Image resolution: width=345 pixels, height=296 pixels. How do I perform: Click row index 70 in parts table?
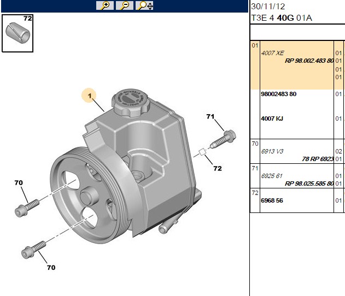pyautogui.click(x=255, y=144)
